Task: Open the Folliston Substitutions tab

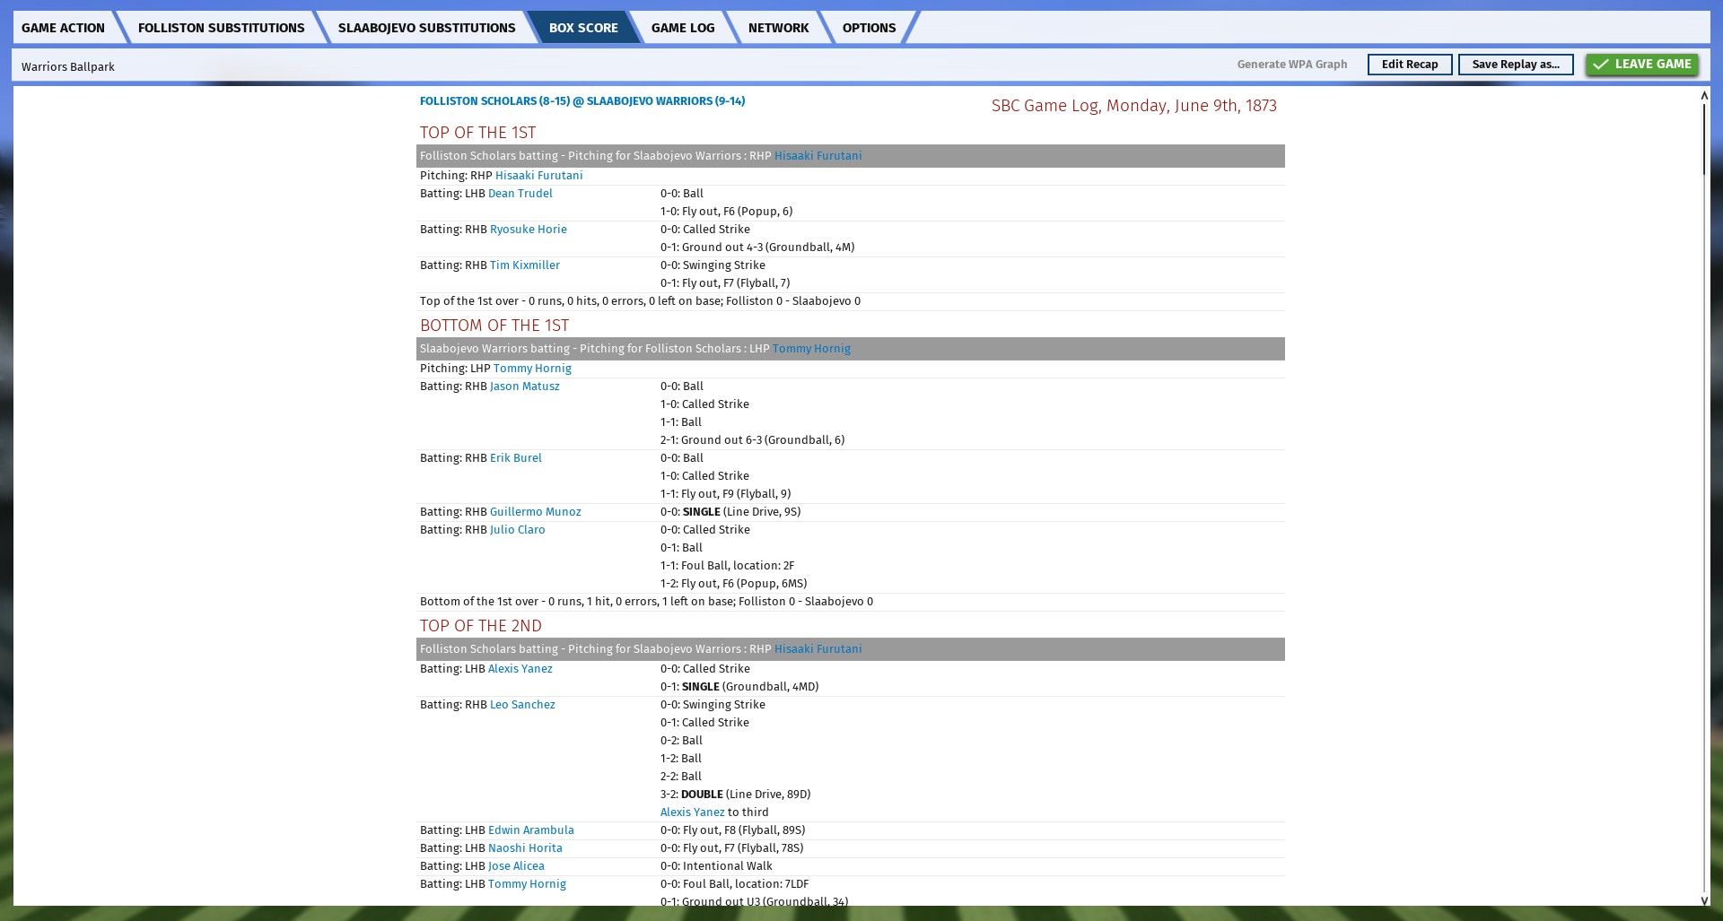Action: (221, 28)
